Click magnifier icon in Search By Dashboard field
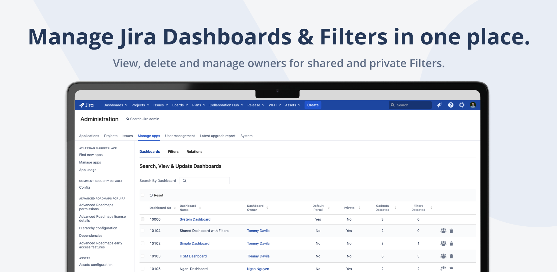557x272 pixels. click(184, 181)
